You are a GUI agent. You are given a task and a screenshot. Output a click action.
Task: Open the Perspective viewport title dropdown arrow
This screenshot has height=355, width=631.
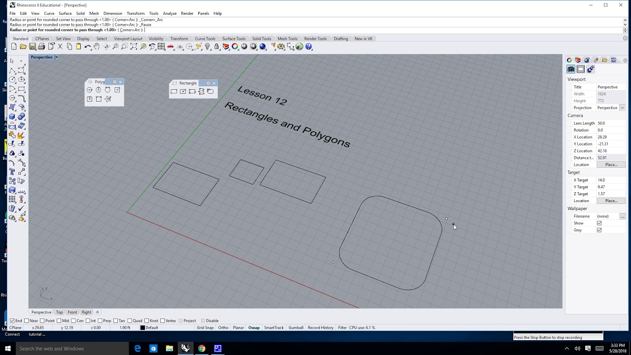56,57
